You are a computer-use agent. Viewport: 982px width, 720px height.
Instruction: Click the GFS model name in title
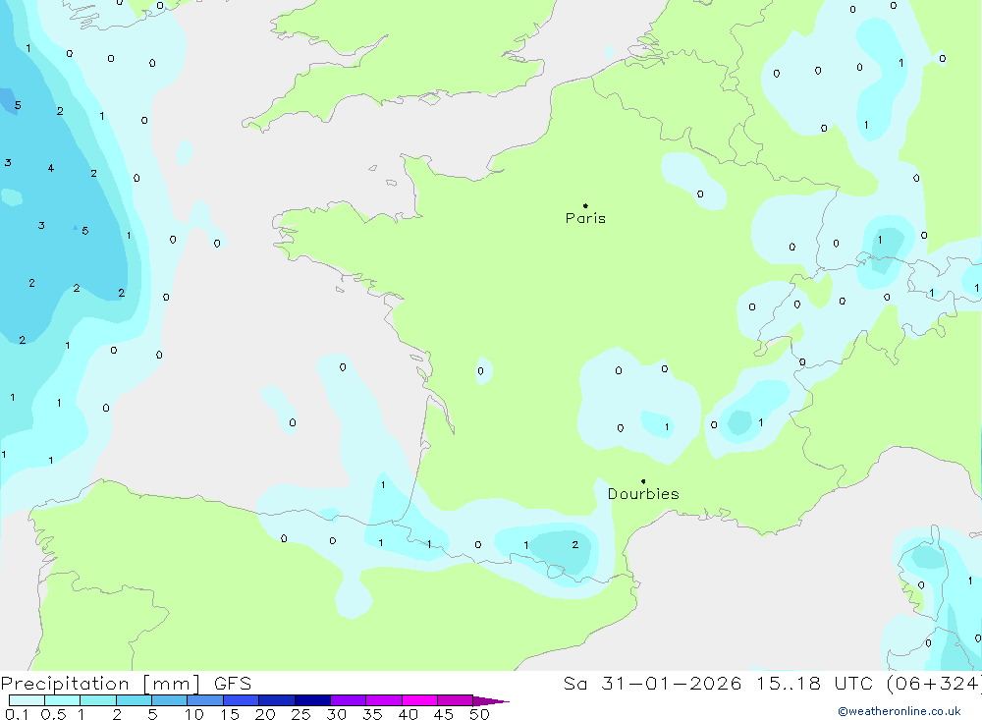pos(233,684)
